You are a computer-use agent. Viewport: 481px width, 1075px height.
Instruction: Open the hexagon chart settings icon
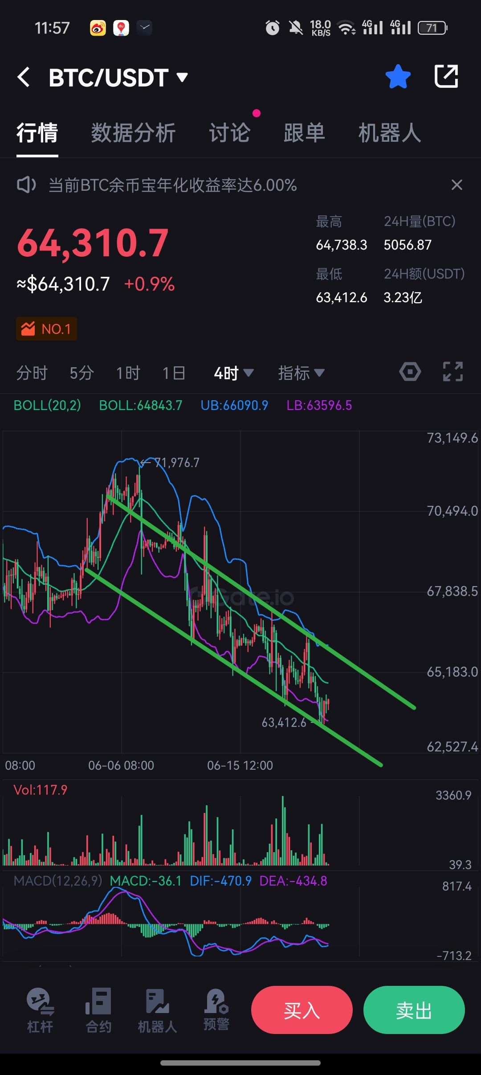pos(410,372)
